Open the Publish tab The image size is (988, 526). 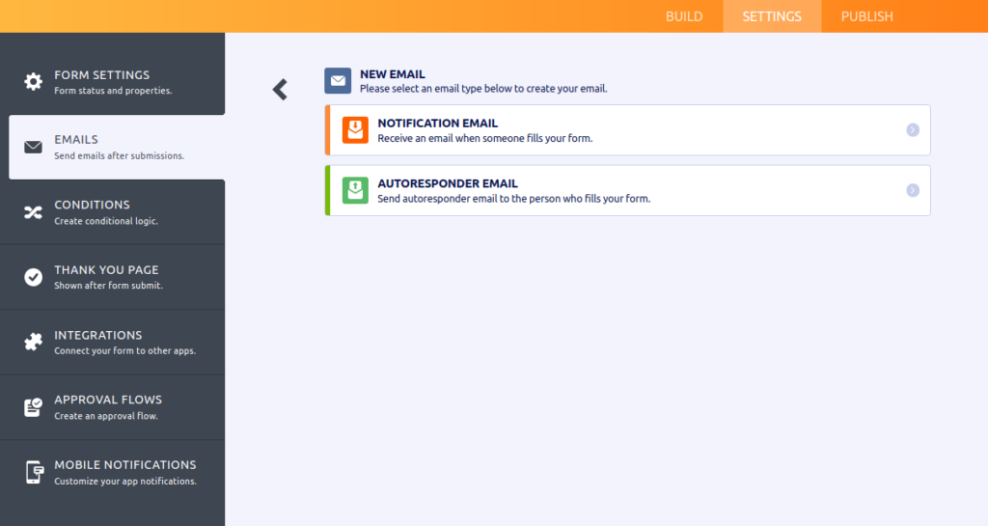tap(866, 16)
